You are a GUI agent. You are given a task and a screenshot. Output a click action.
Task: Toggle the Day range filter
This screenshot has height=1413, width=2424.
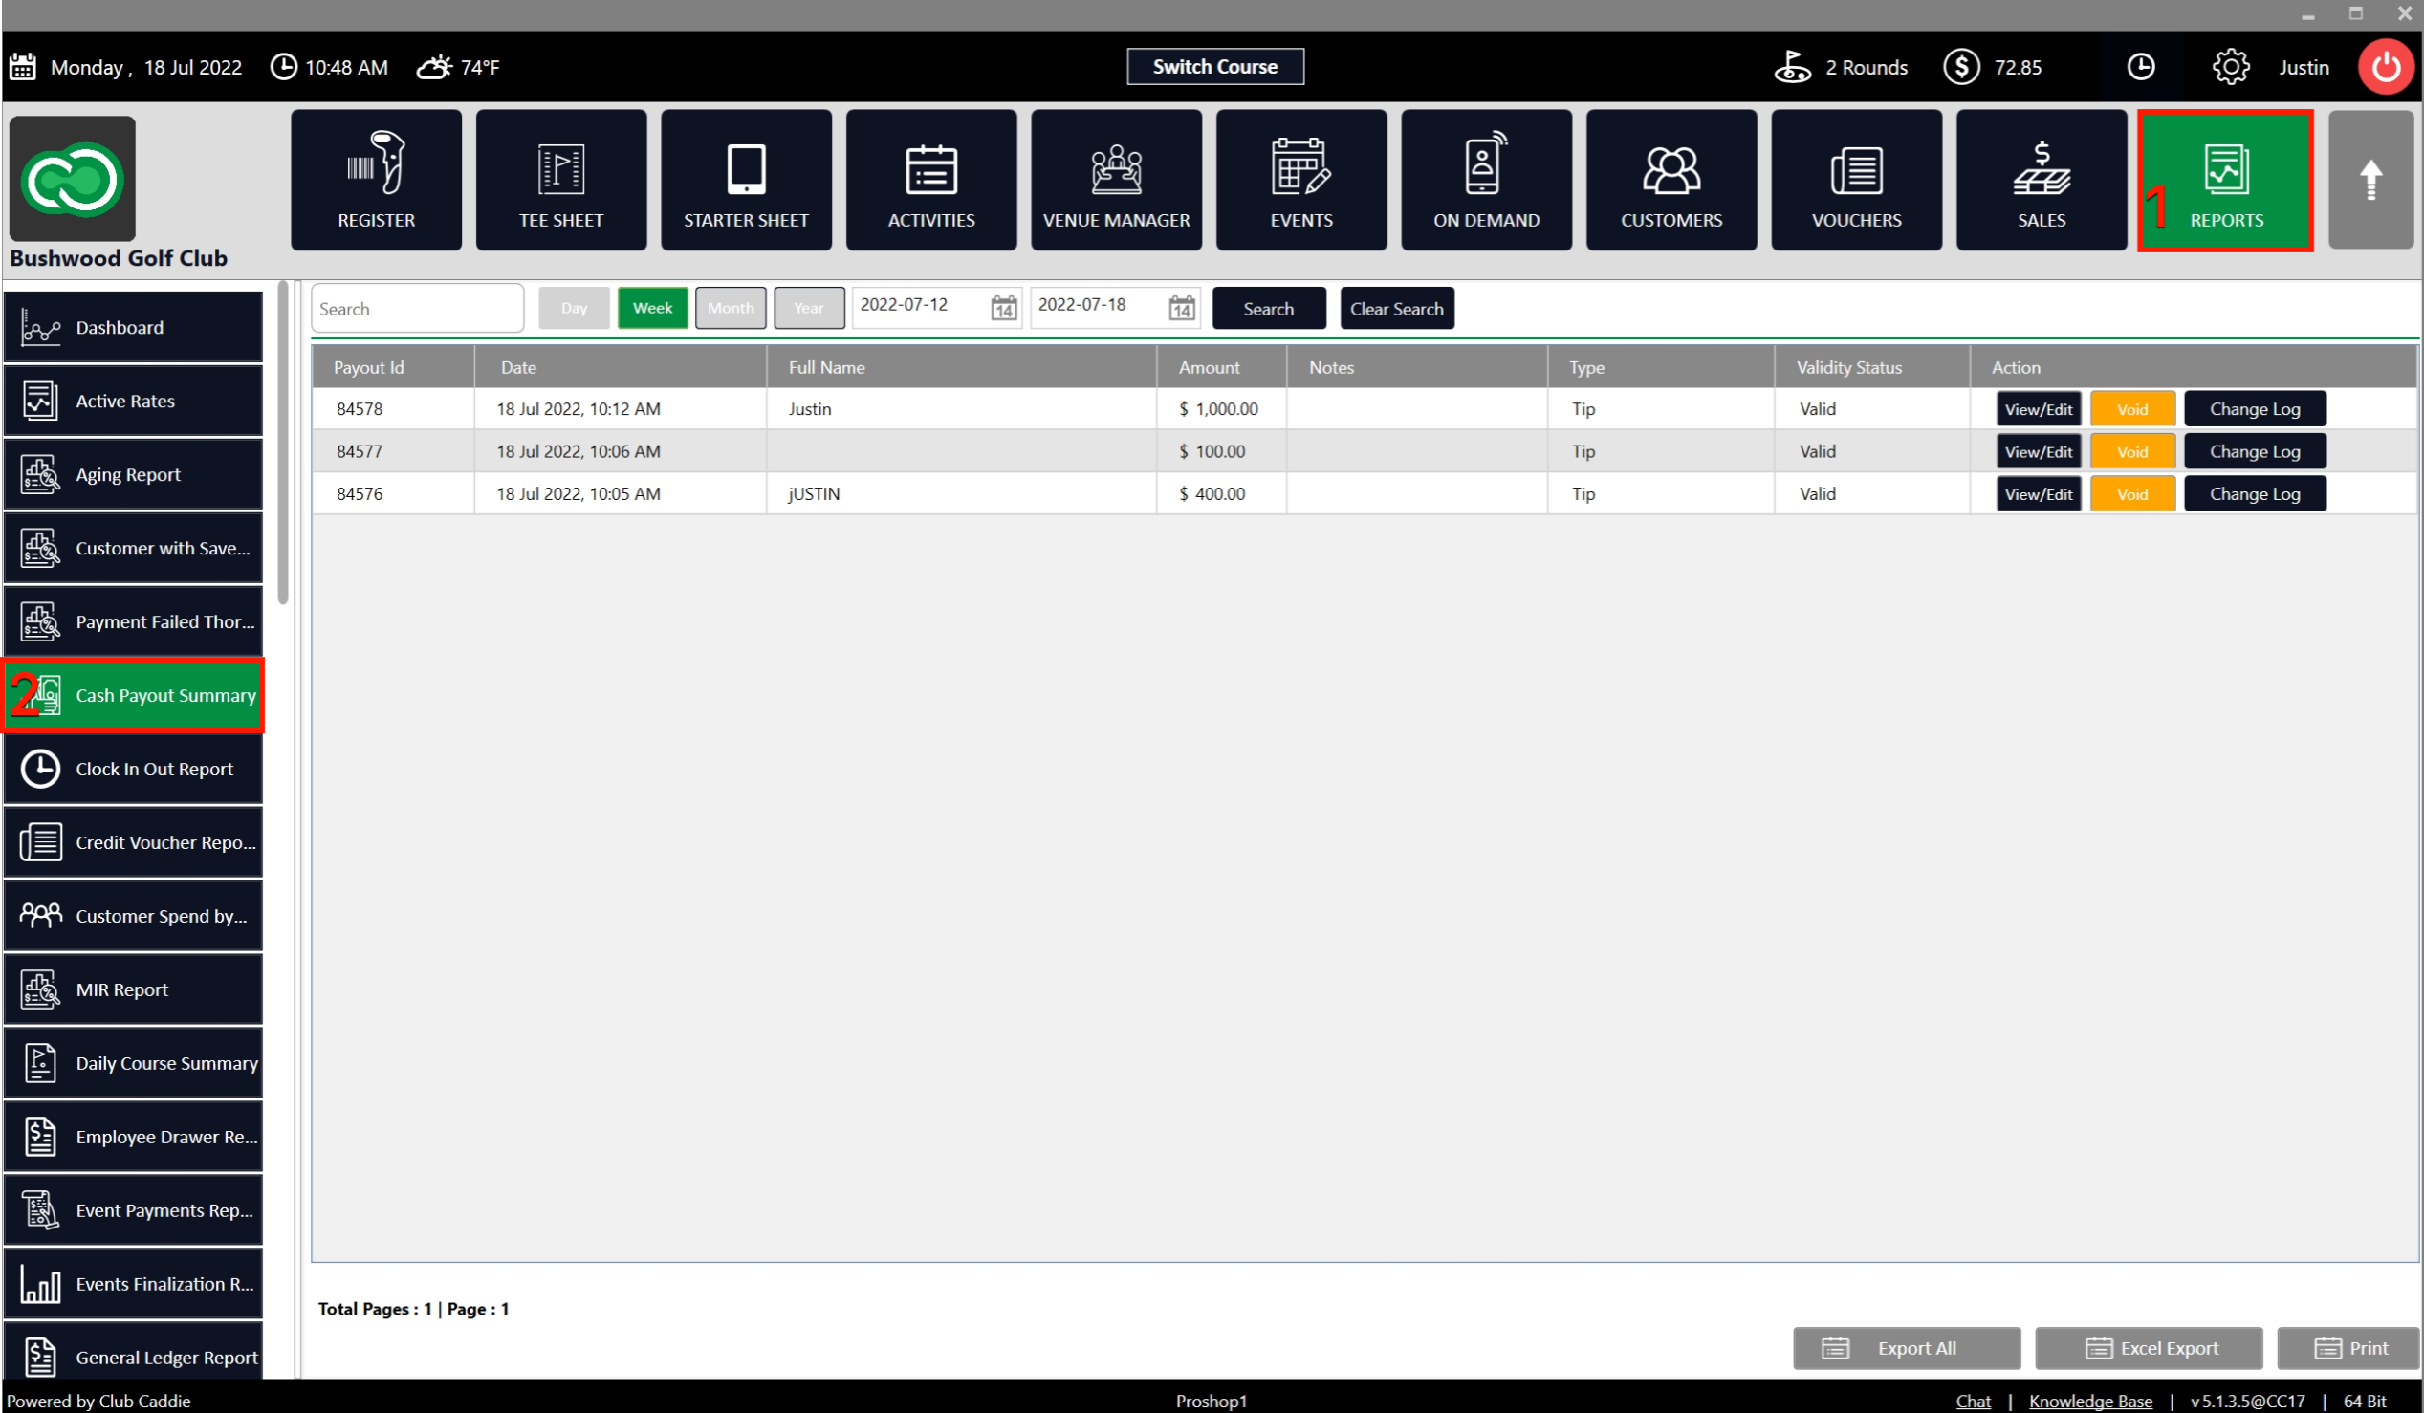click(x=574, y=309)
